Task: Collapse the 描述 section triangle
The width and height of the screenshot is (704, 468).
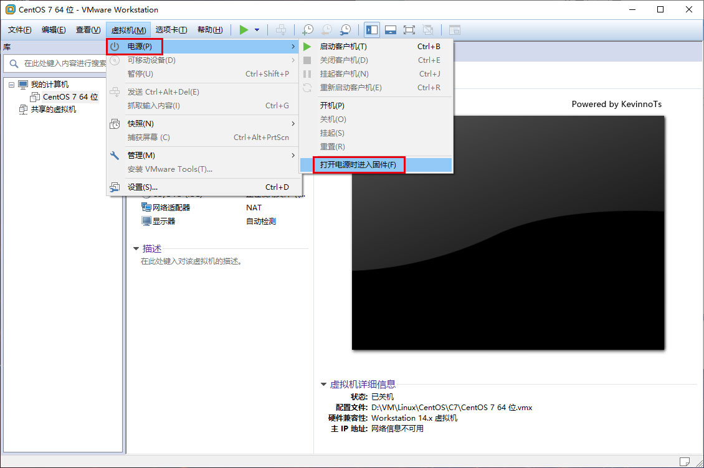Action: click(136, 248)
